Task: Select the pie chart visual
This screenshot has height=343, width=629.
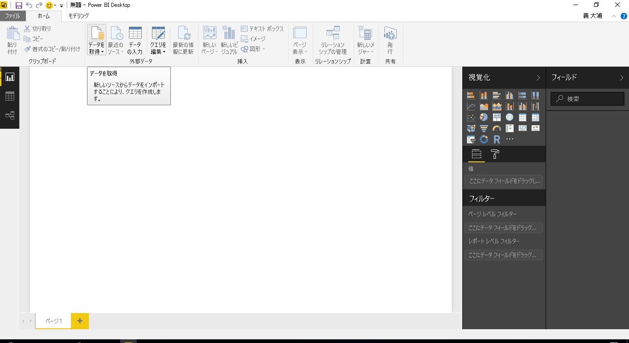Action: click(x=483, y=117)
